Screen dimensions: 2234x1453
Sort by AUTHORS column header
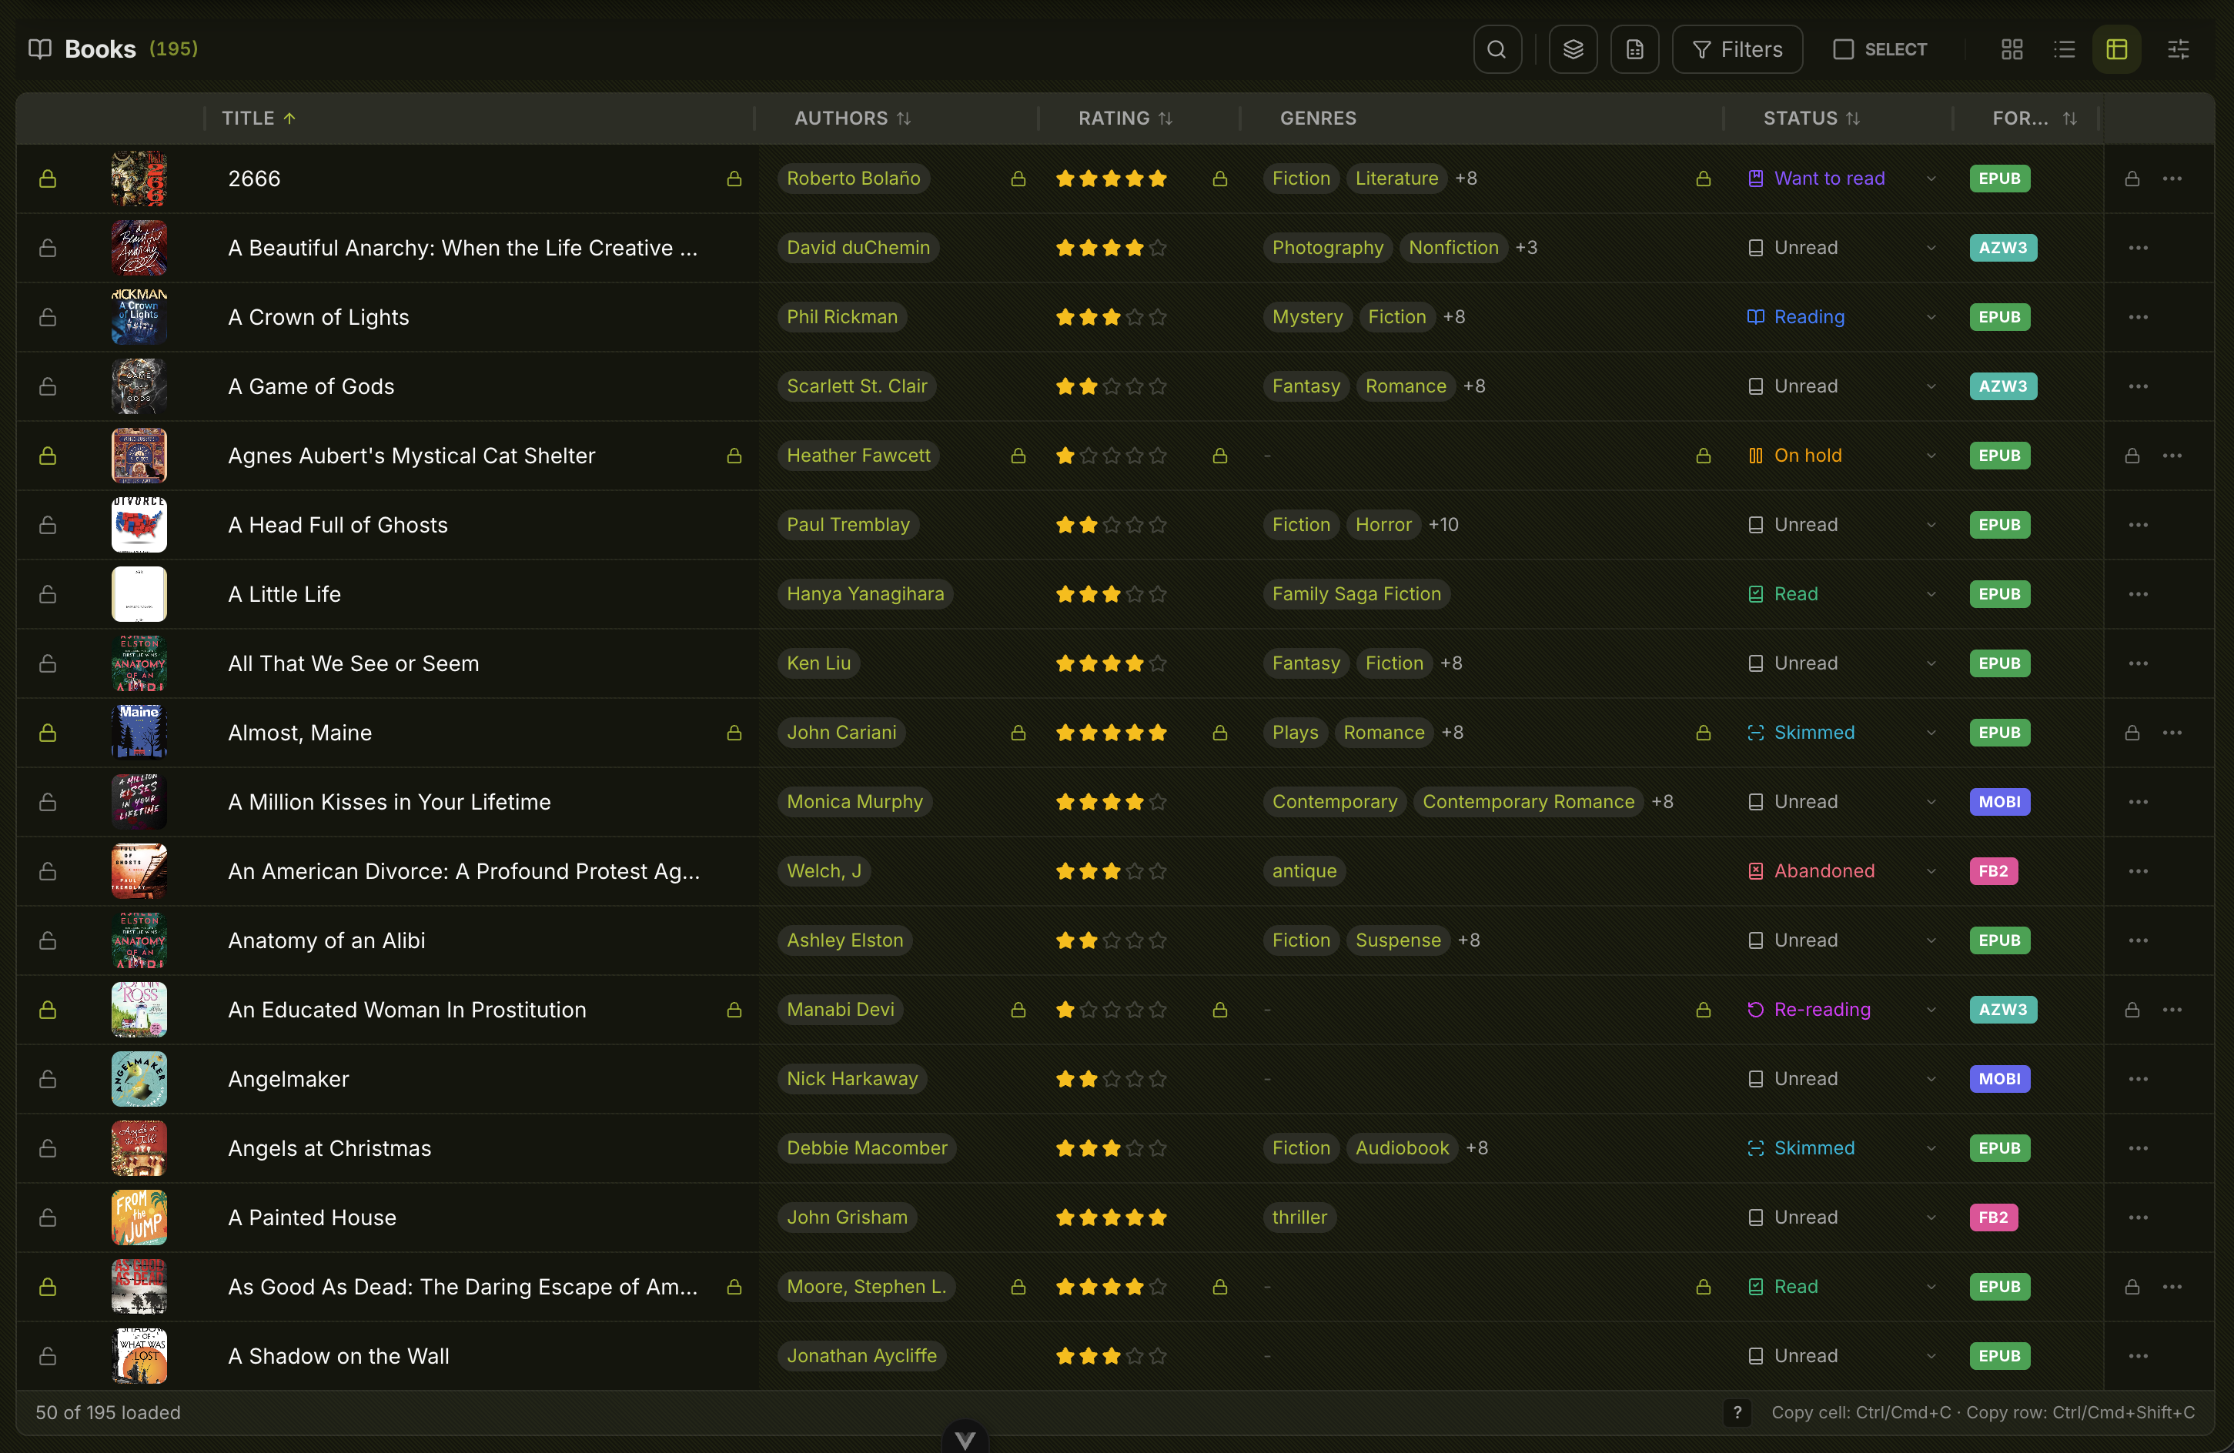pos(852,119)
